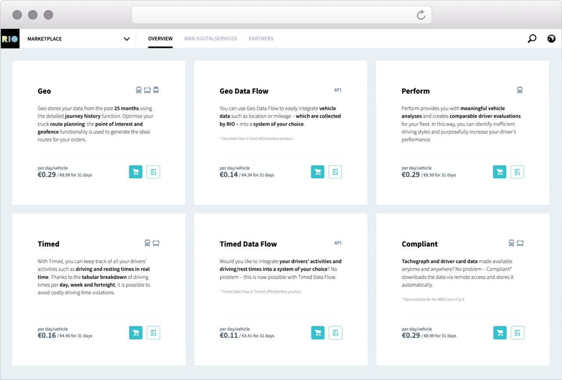This screenshot has width=562, height=380.
Task: Click vehicle icons on Geo card
Action: point(147,90)
